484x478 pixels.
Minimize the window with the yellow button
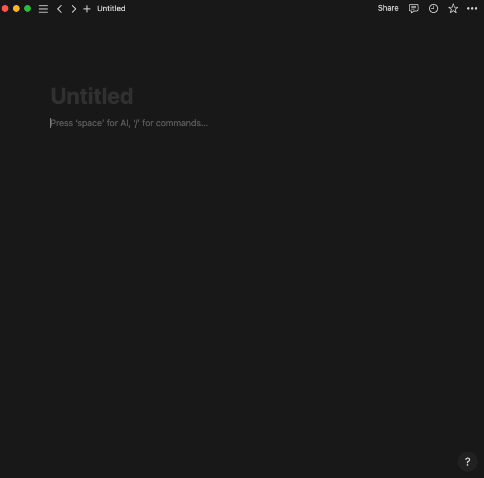tap(16, 8)
